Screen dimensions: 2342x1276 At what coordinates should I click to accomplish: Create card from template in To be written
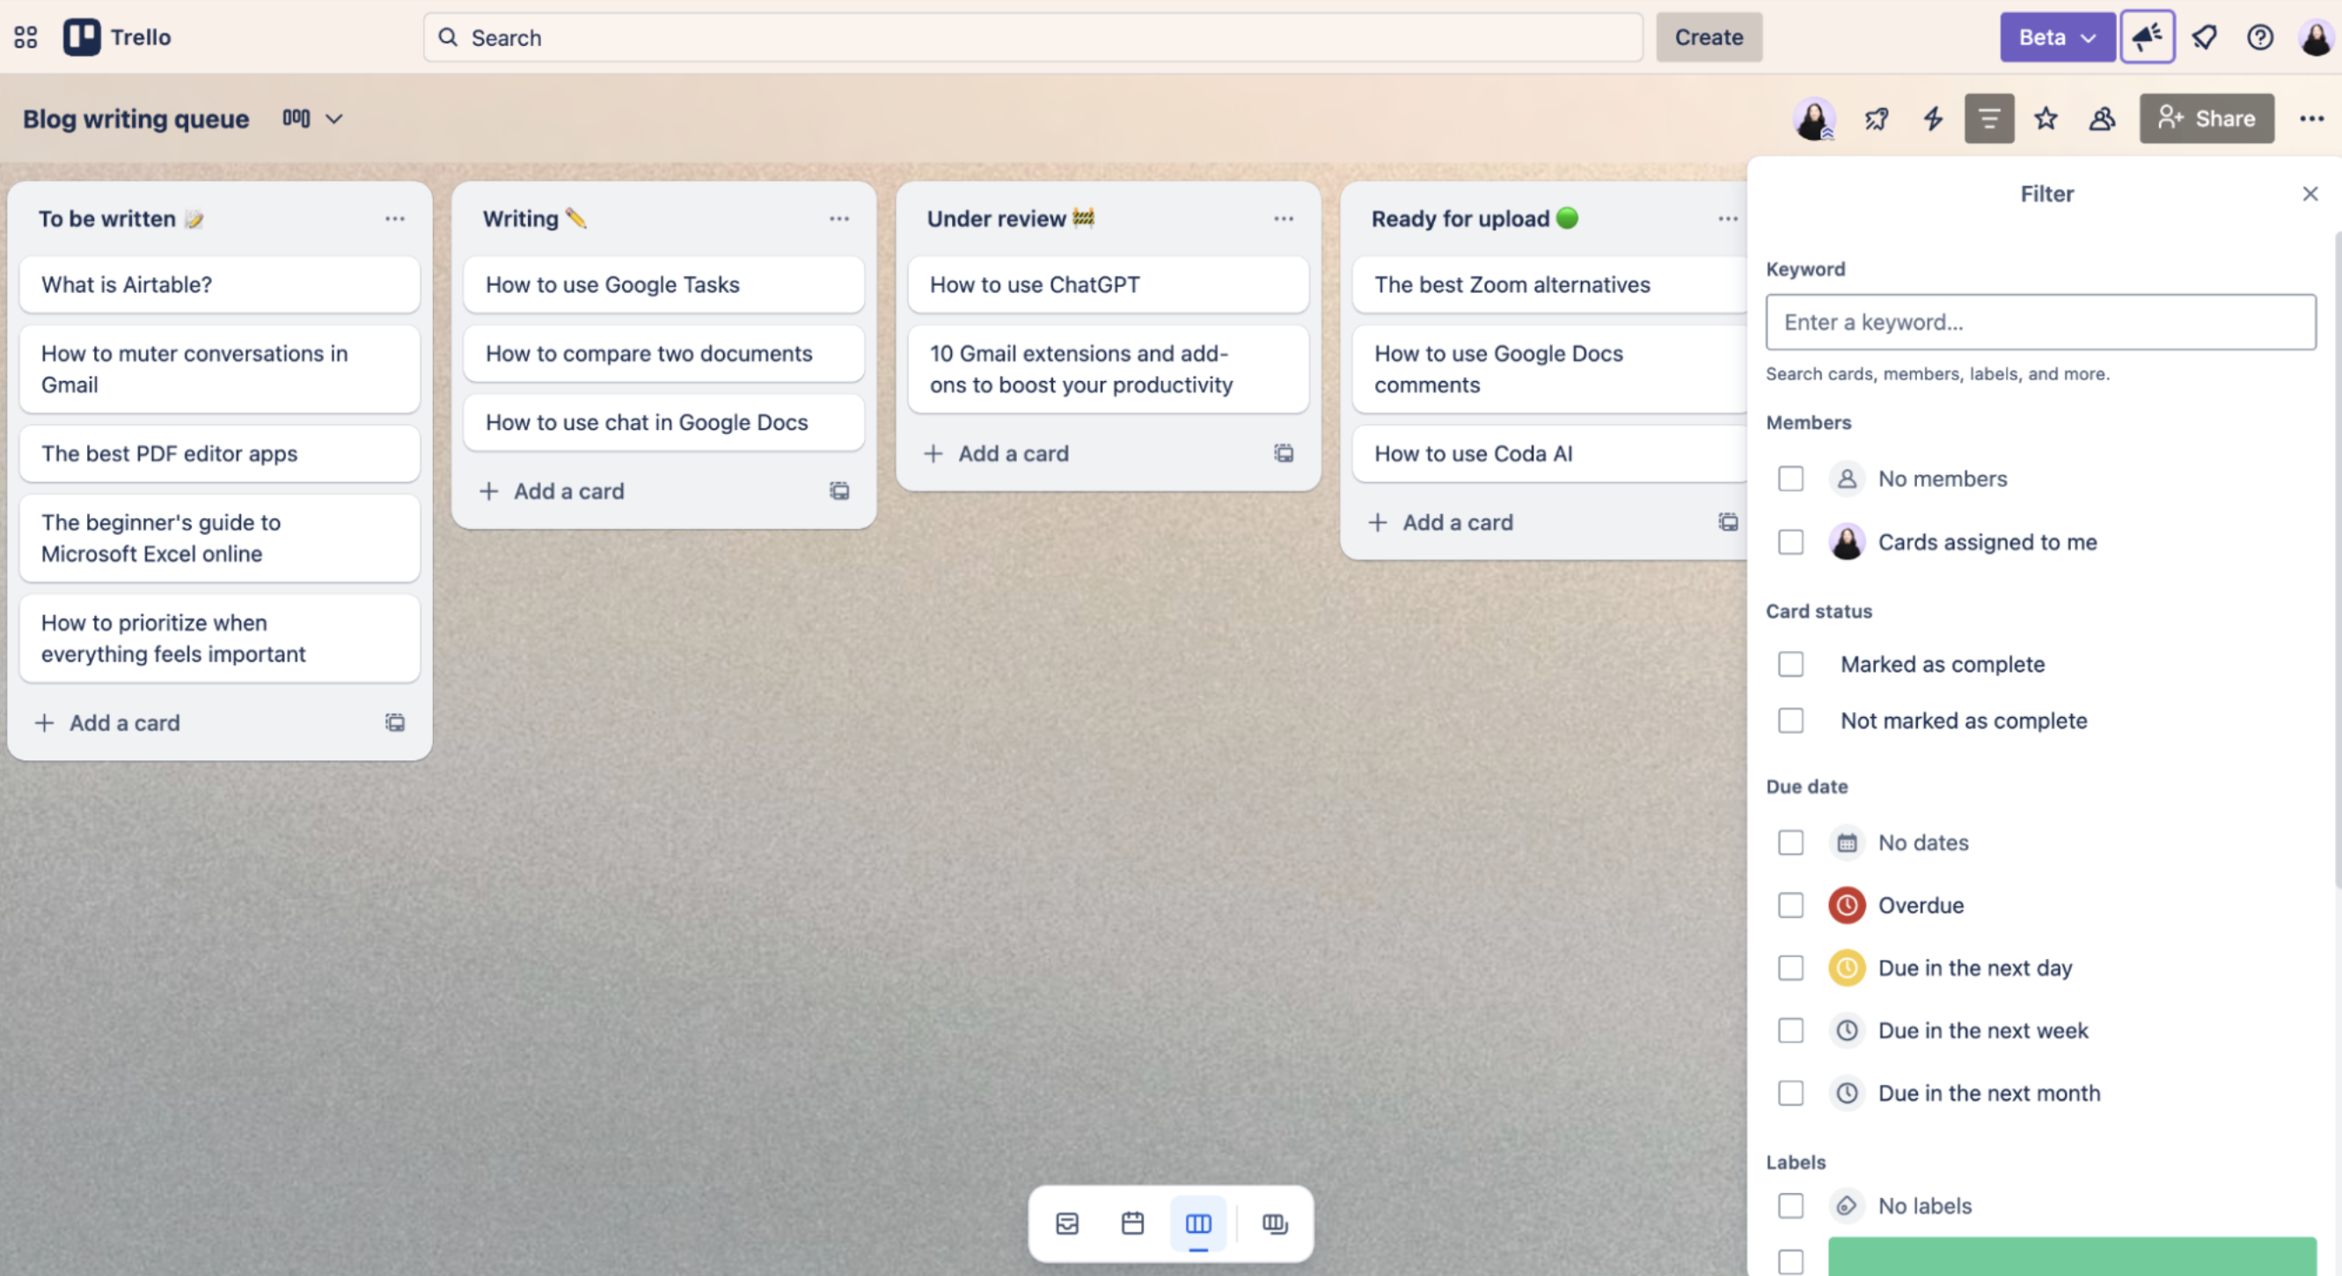pos(394,722)
